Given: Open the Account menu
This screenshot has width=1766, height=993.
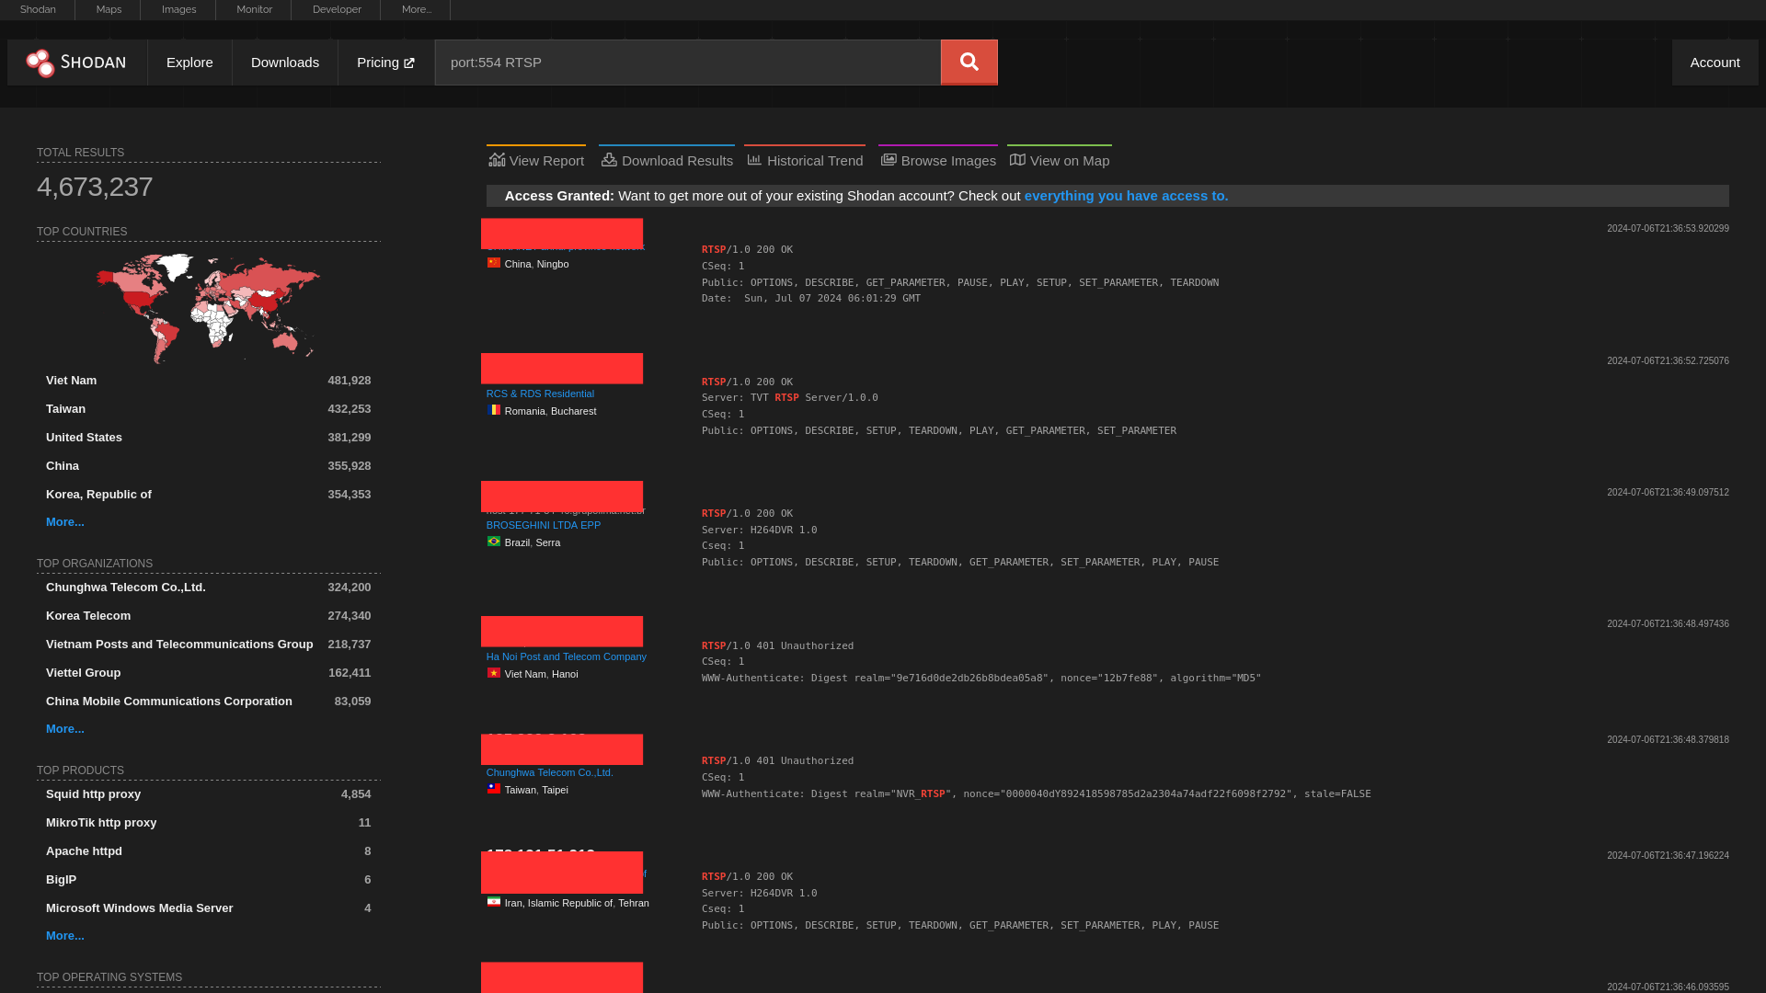Looking at the screenshot, I should click(1714, 62).
